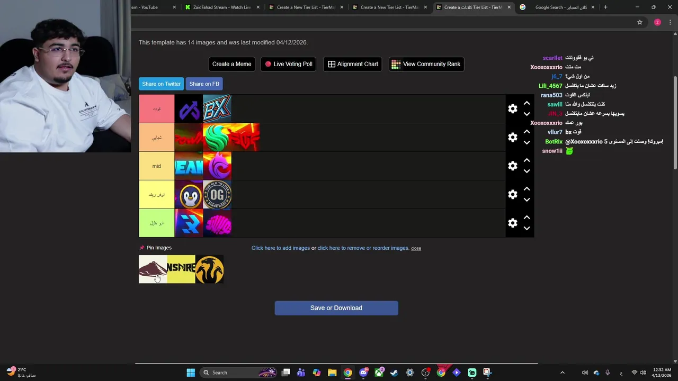
Task: Open File Explorer from the taskbar
Action: pos(332,373)
